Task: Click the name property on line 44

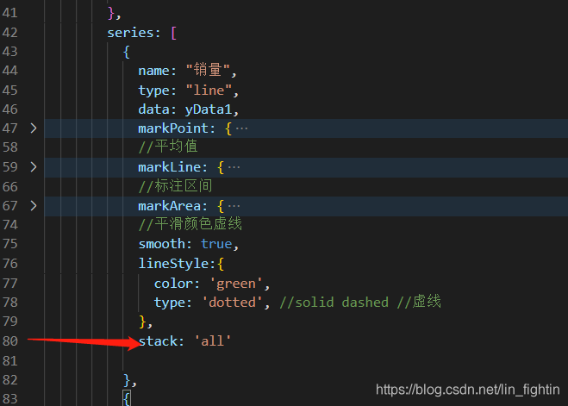Action: point(153,71)
